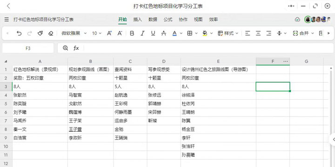This screenshot has height=167, width=335.
Task: Click cell containing 红色地标解说（录视频）
Action: [x=40, y=70]
